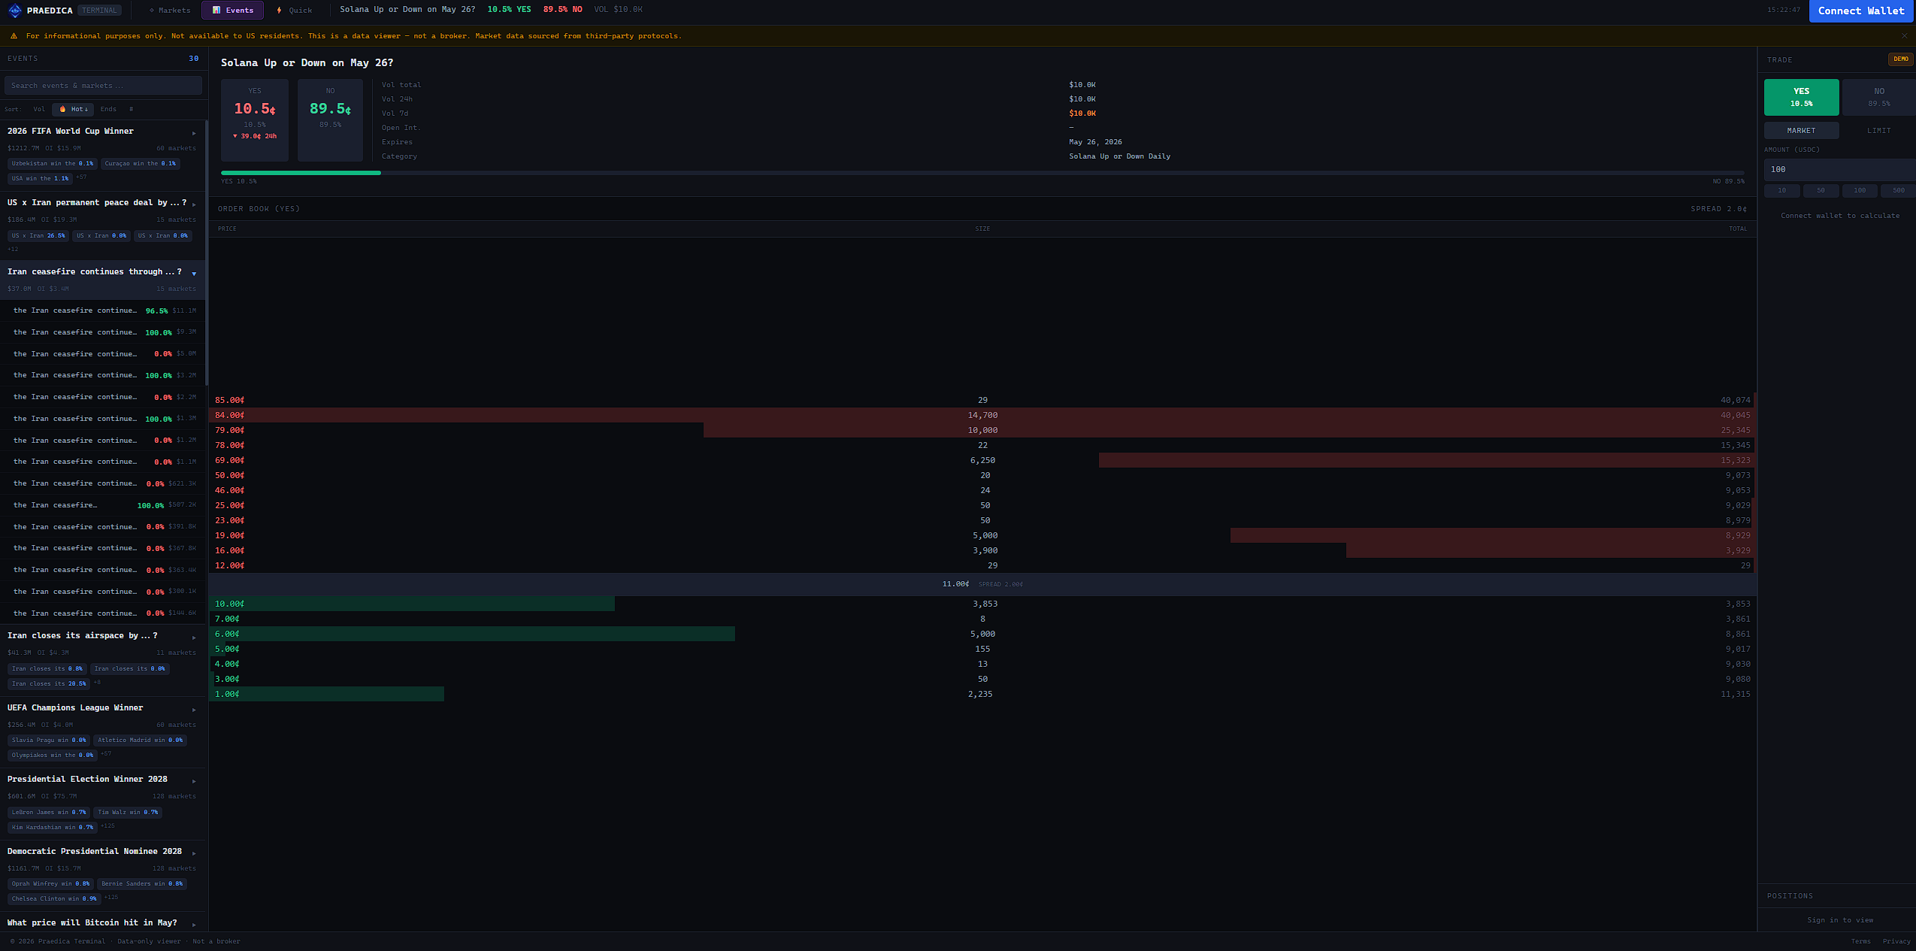
Task: Open the Markets tab
Action: (x=169, y=11)
